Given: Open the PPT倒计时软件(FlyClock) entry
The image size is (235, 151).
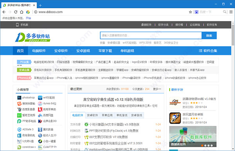Looking at the screenshot, I should click(114, 131).
